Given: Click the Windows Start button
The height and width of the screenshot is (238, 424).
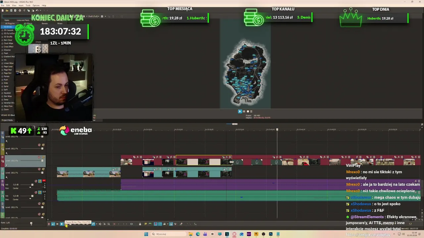Looking at the screenshot, I should [146, 234].
